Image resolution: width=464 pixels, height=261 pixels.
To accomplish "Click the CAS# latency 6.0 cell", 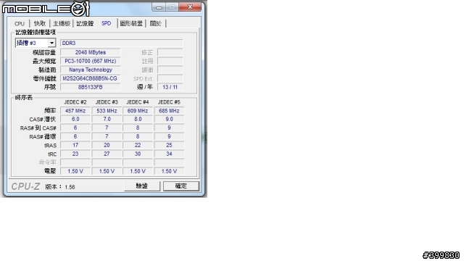I will (x=75, y=119).
